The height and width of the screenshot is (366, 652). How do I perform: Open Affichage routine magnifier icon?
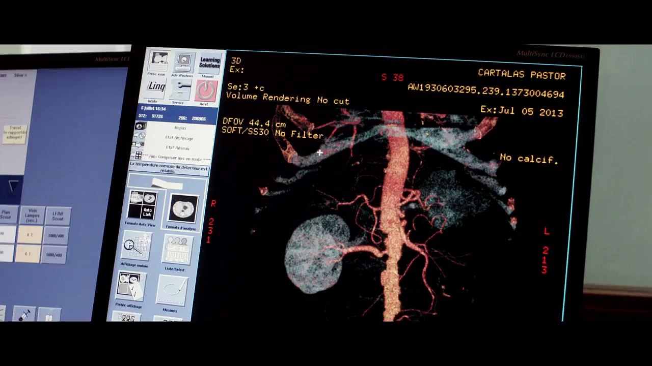coord(136,246)
